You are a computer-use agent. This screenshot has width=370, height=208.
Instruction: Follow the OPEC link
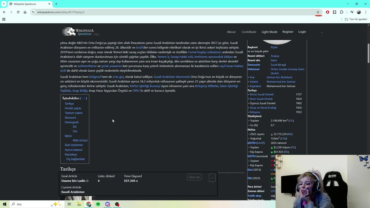(x=136, y=90)
